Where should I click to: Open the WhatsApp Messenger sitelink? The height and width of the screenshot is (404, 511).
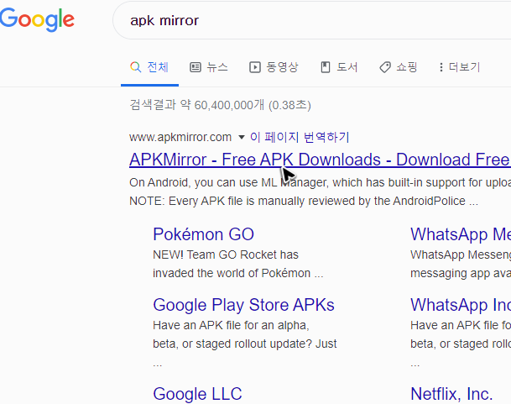click(461, 234)
